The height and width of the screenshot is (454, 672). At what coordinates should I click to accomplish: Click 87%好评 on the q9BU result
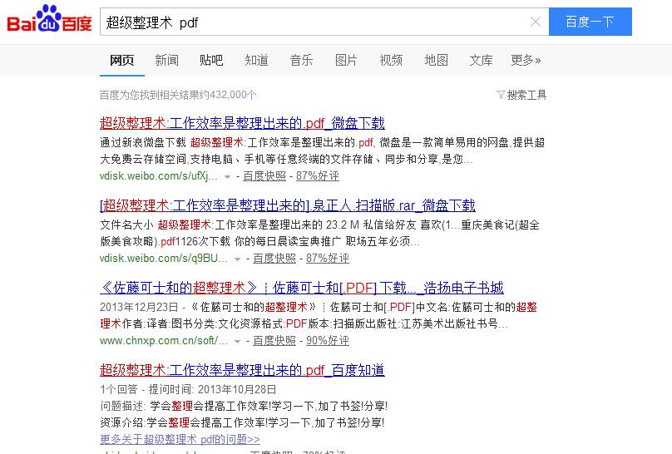[328, 259]
